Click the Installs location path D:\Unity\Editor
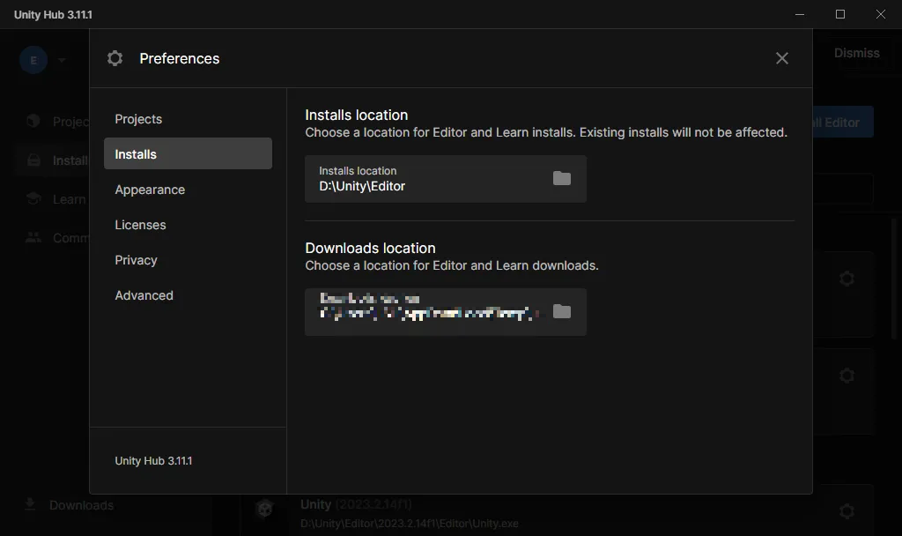Screen dimensions: 902x536 pyautogui.click(x=362, y=186)
